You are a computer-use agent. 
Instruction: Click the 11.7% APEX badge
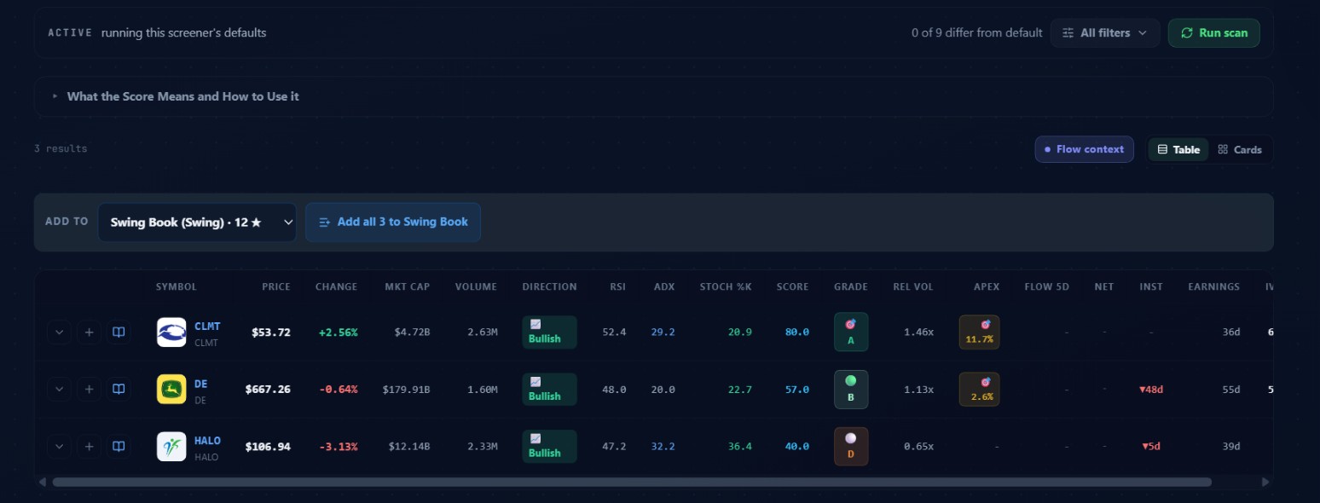pyautogui.click(x=980, y=332)
